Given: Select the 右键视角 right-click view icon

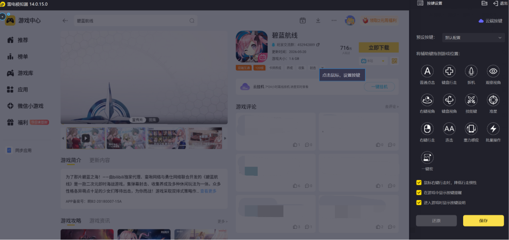Looking at the screenshot, I should 427,100.
